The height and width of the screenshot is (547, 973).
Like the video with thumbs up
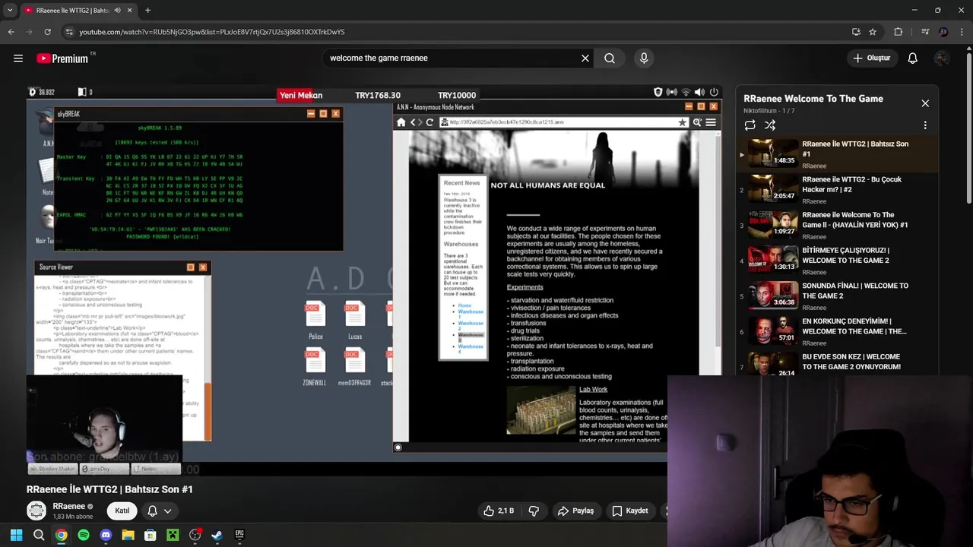pyautogui.click(x=499, y=511)
